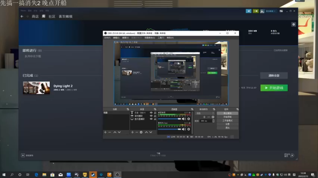318x178 pixels.
Task: Pop out the controls dock panel icon
Action: [237, 109]
